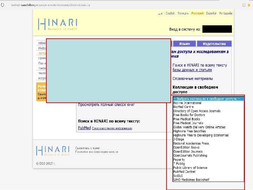Switch language to Español
Image resolution: width=253 pixels, height=190 pixels.
click(211, 13)
